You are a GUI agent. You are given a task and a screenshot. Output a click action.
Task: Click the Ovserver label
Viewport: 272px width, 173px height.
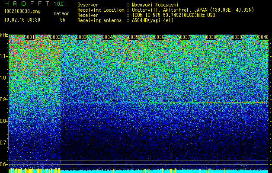coord(88,5)
